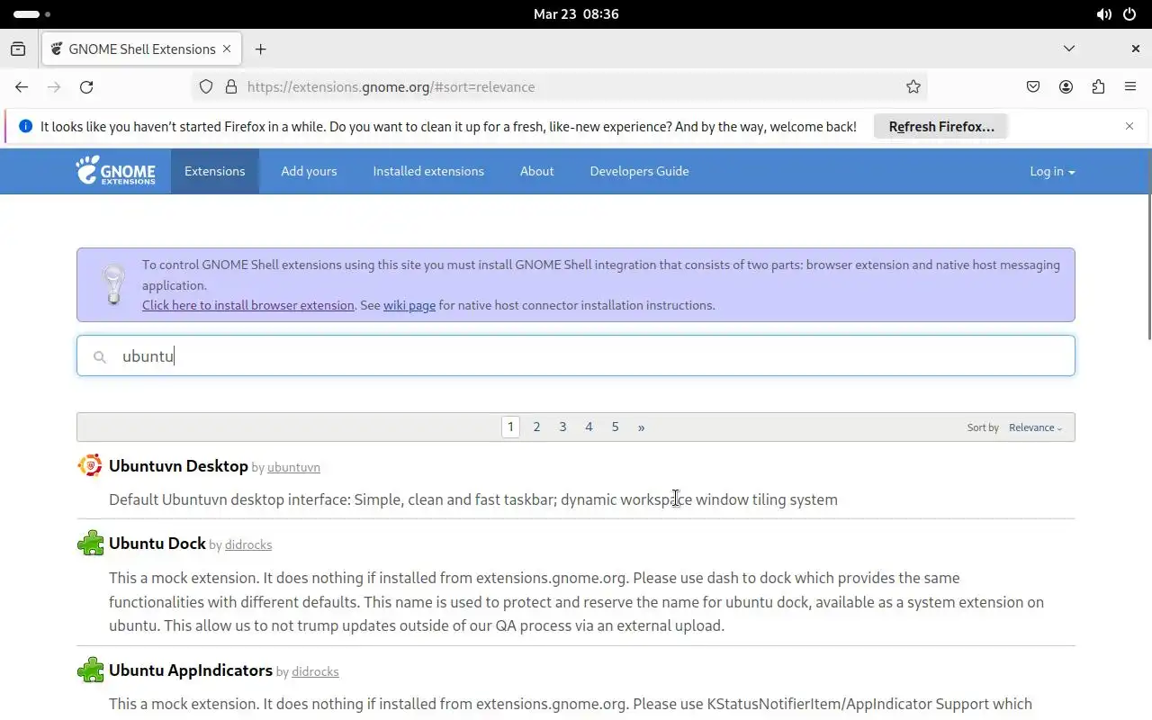Image resolution: width=1152 pixels, height=720 pixels.
Task: Bookmark this page with star icon
Action: 913,86
